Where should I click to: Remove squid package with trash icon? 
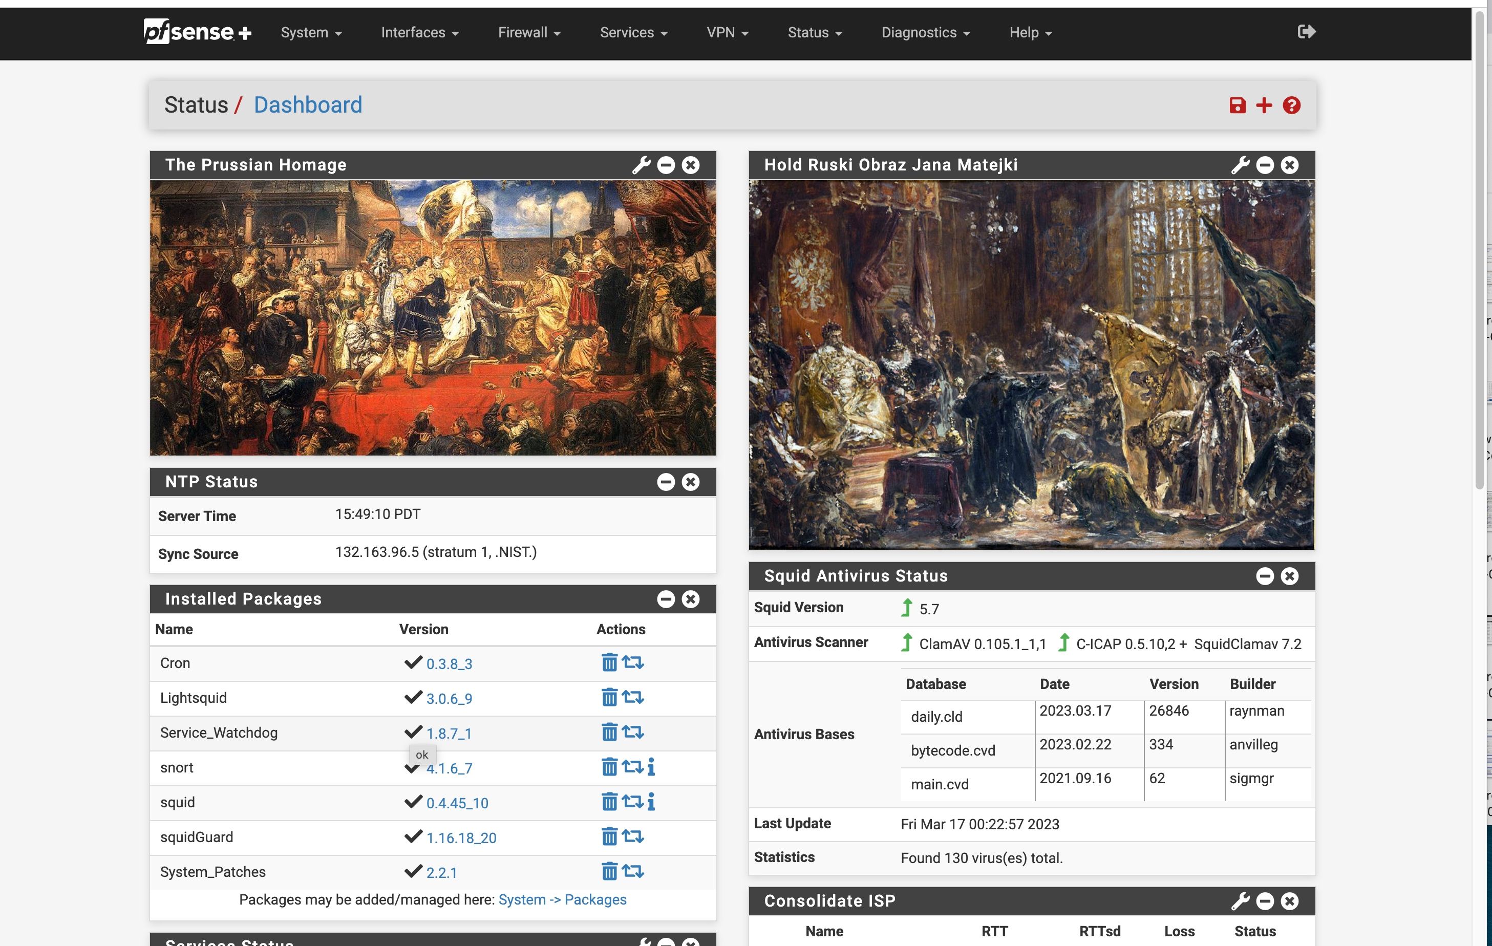(610, 802)
